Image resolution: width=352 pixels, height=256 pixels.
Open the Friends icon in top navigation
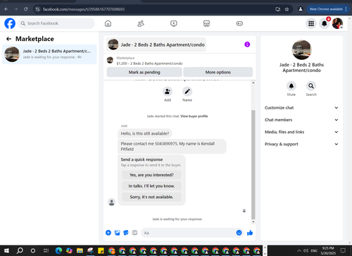coord(141,23)
